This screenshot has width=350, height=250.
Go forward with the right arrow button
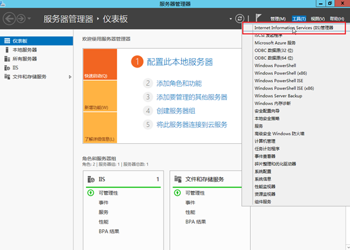21,19
